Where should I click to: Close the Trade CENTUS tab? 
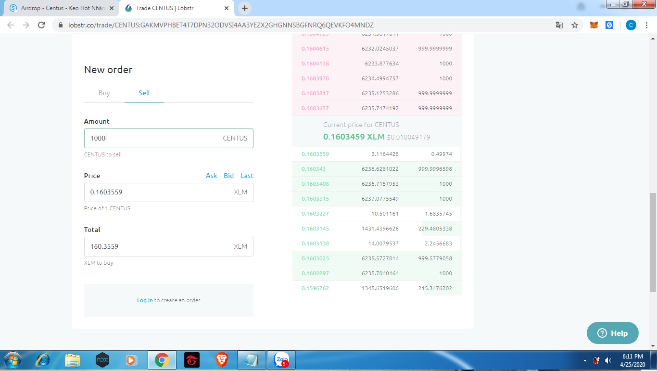pos(226,8)
